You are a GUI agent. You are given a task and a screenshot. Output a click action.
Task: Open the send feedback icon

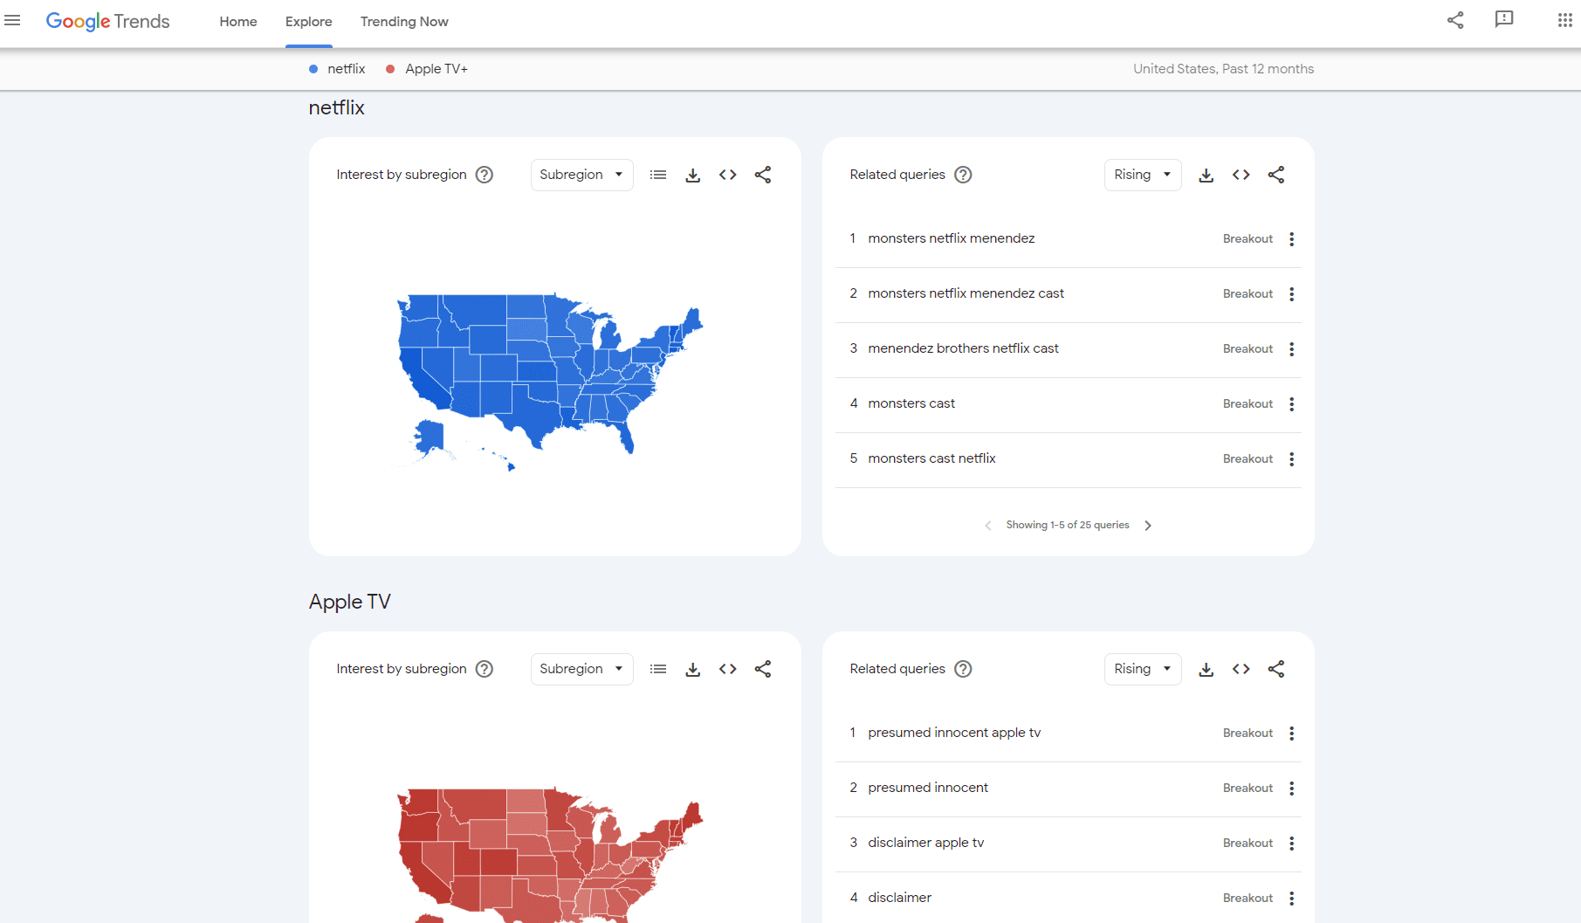click(1504, 19)
